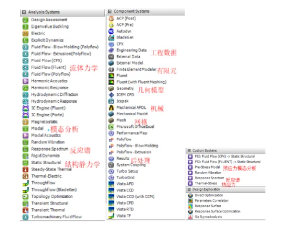Select Mechanical Model component
Viewport: 300px width, 231px height.
132,114
